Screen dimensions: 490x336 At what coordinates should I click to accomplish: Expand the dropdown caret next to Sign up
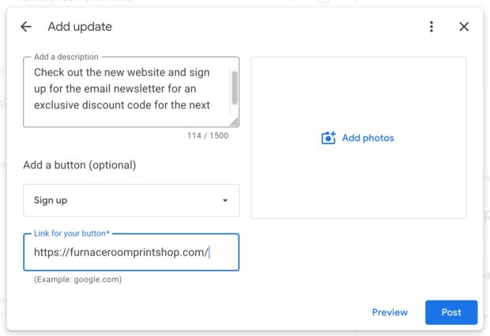point(225,200)
